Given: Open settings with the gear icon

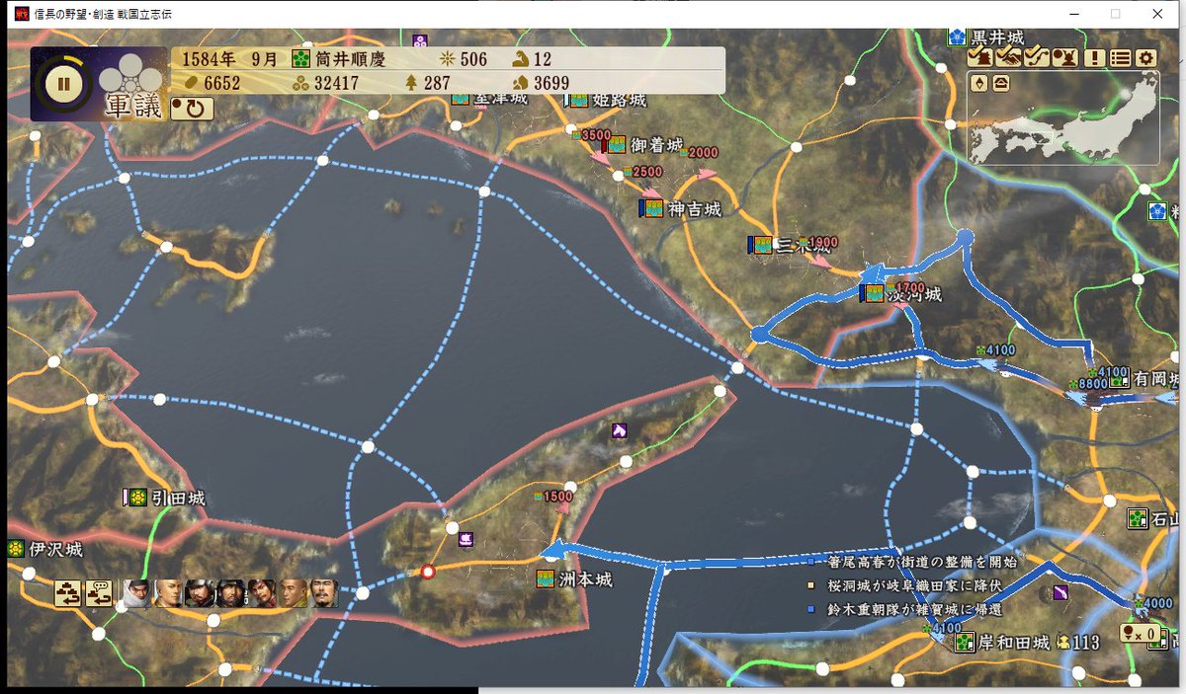Looking at the screenshot, I should [1145, 57].
